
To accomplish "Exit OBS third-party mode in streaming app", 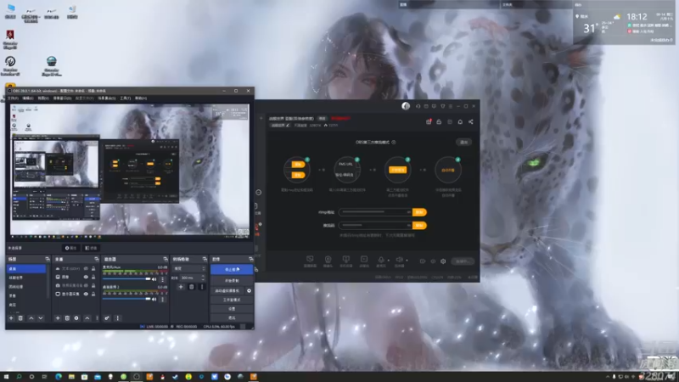I will coord(463,142).
